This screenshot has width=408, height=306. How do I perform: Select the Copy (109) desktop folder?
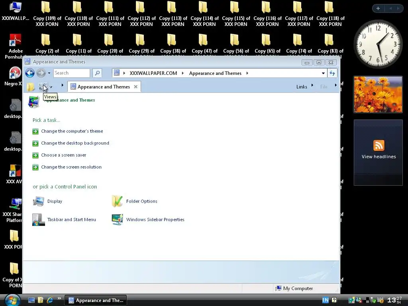pyautogui.click(x=47, y=14)
